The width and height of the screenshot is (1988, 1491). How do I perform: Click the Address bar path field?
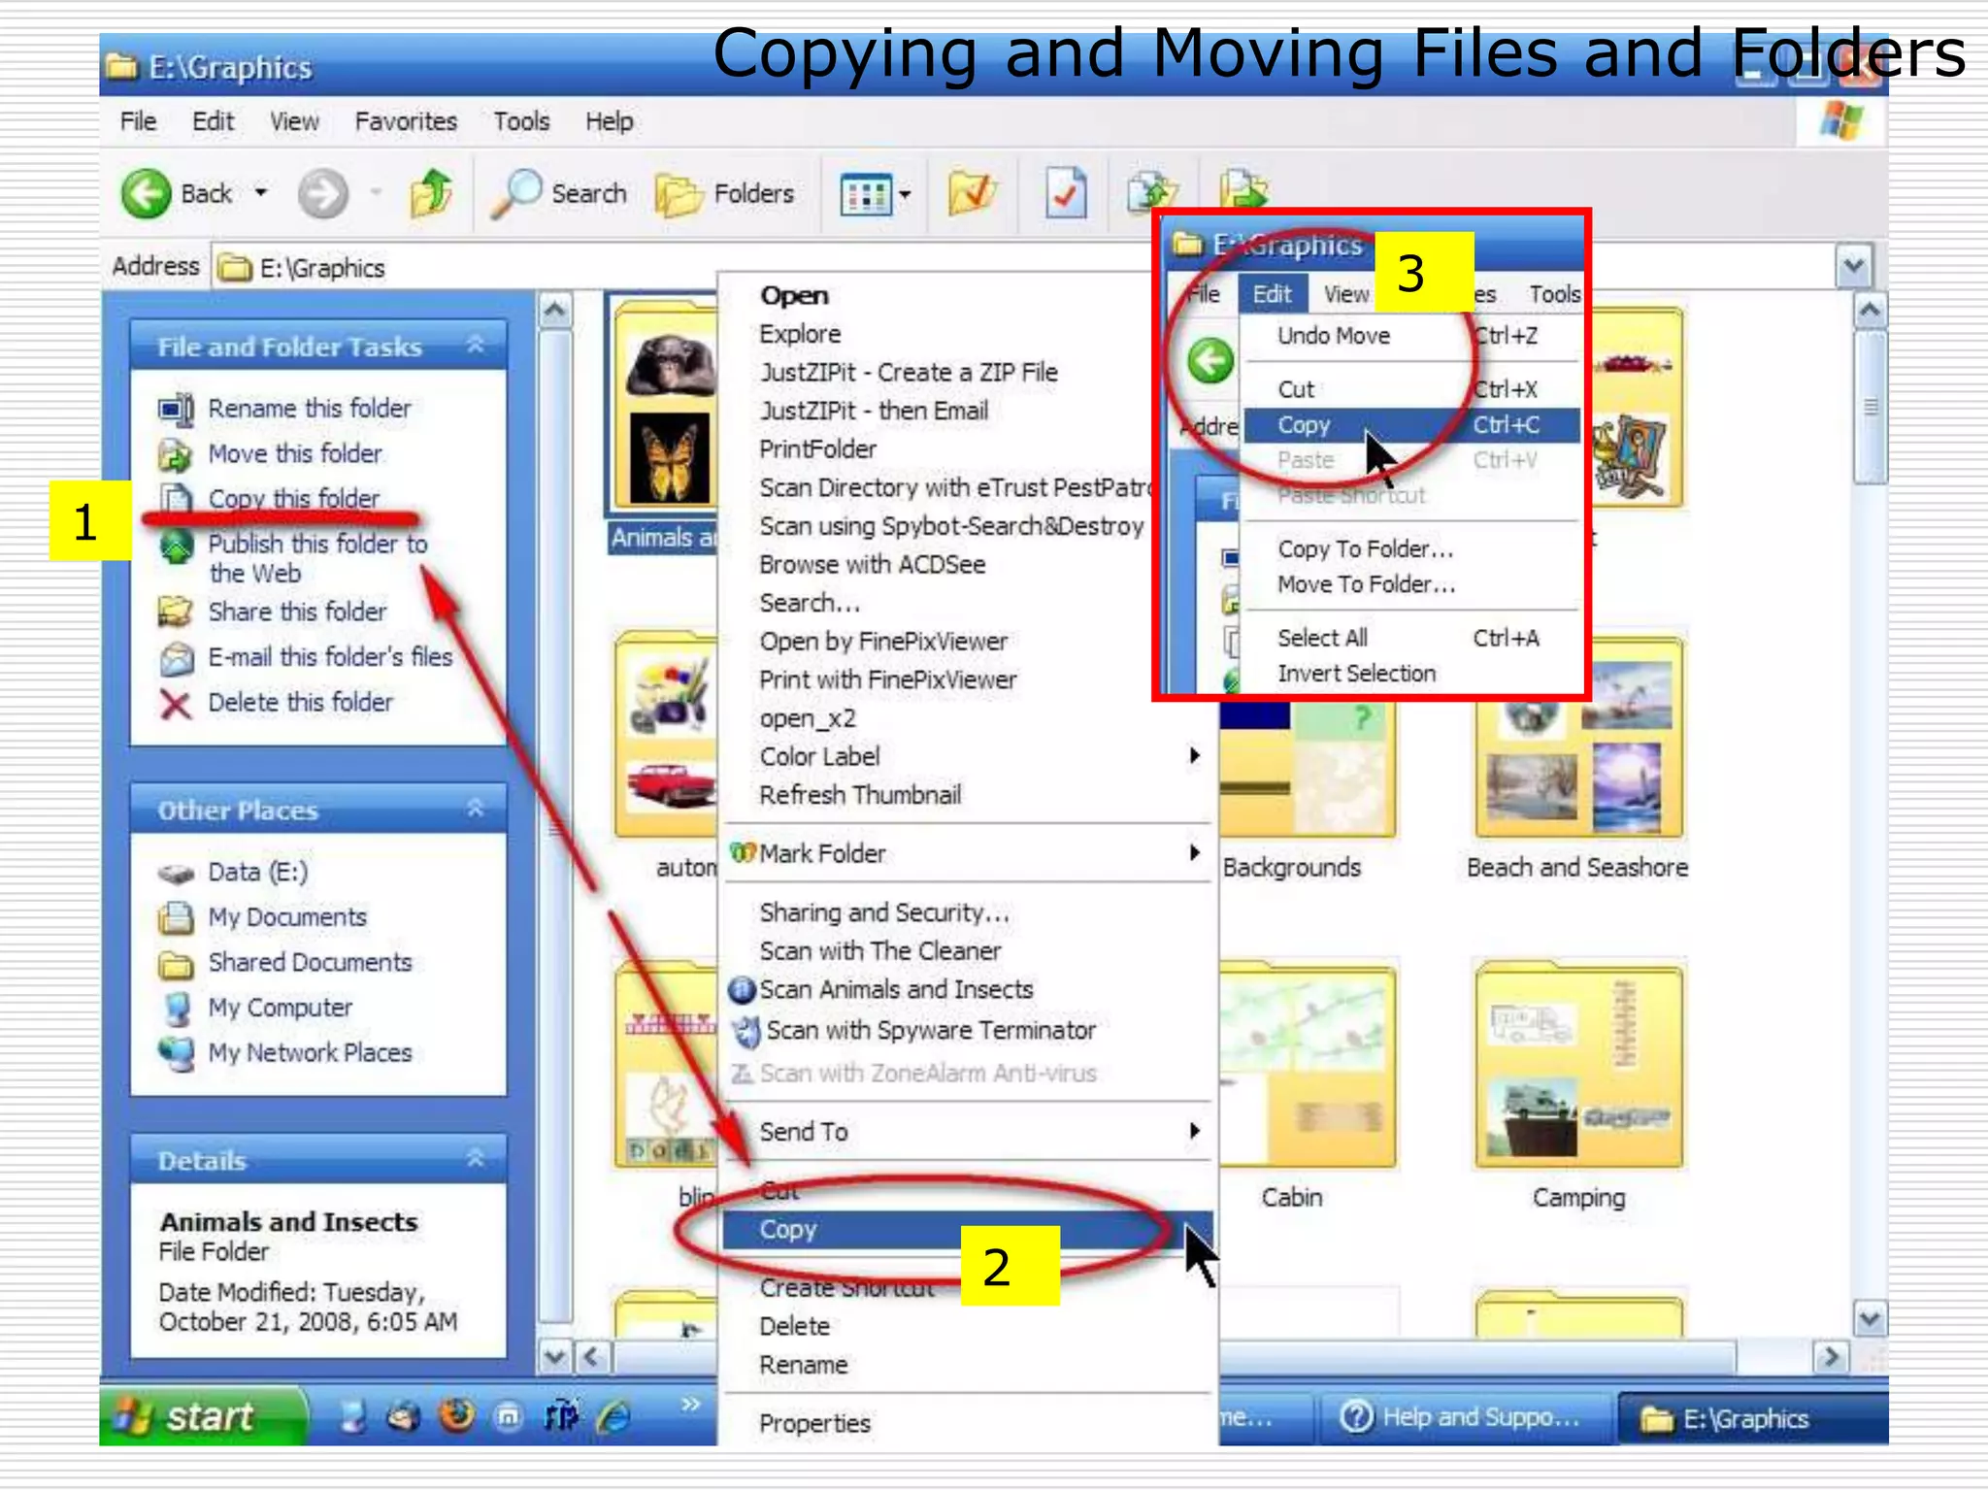(x=1023, y=268)
